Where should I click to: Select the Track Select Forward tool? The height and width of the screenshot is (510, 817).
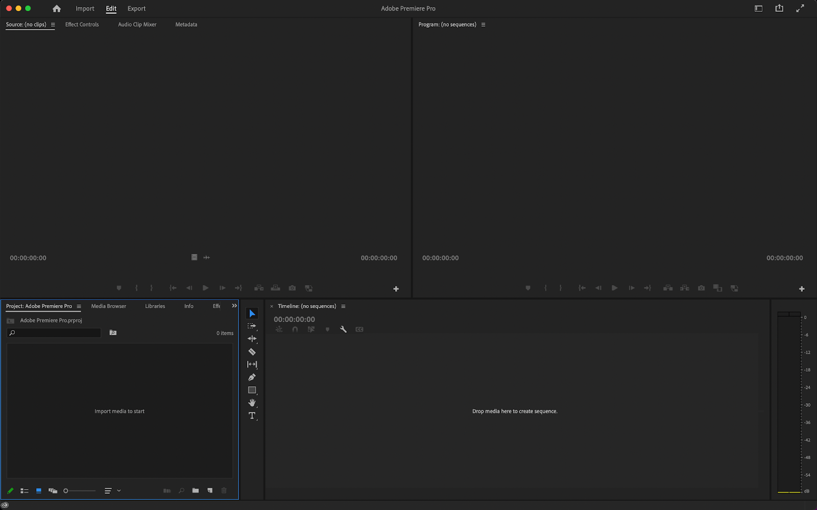click(252, 326)
